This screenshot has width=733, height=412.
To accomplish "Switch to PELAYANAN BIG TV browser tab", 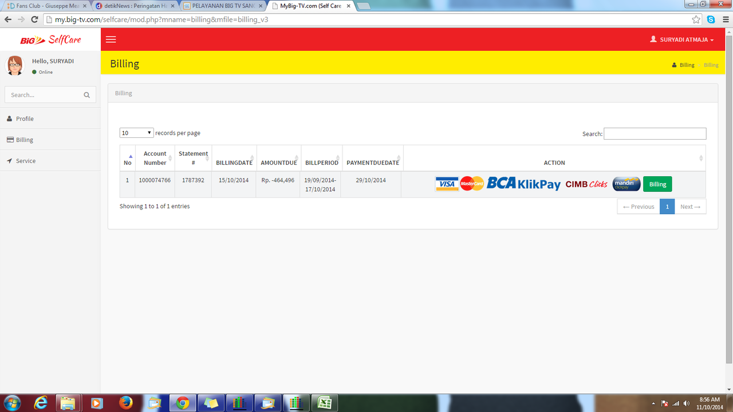I will [222, 5].
